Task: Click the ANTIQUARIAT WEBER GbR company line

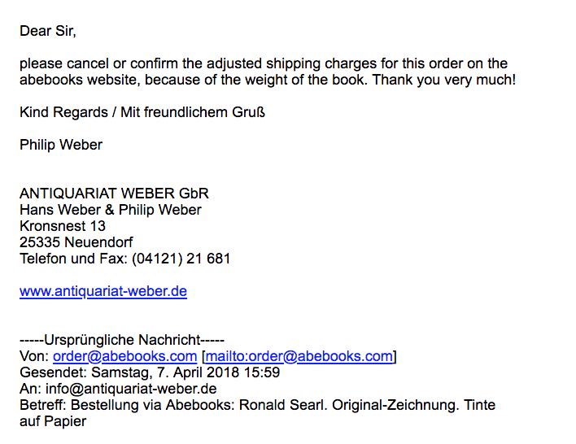Action: click(114, 194)
